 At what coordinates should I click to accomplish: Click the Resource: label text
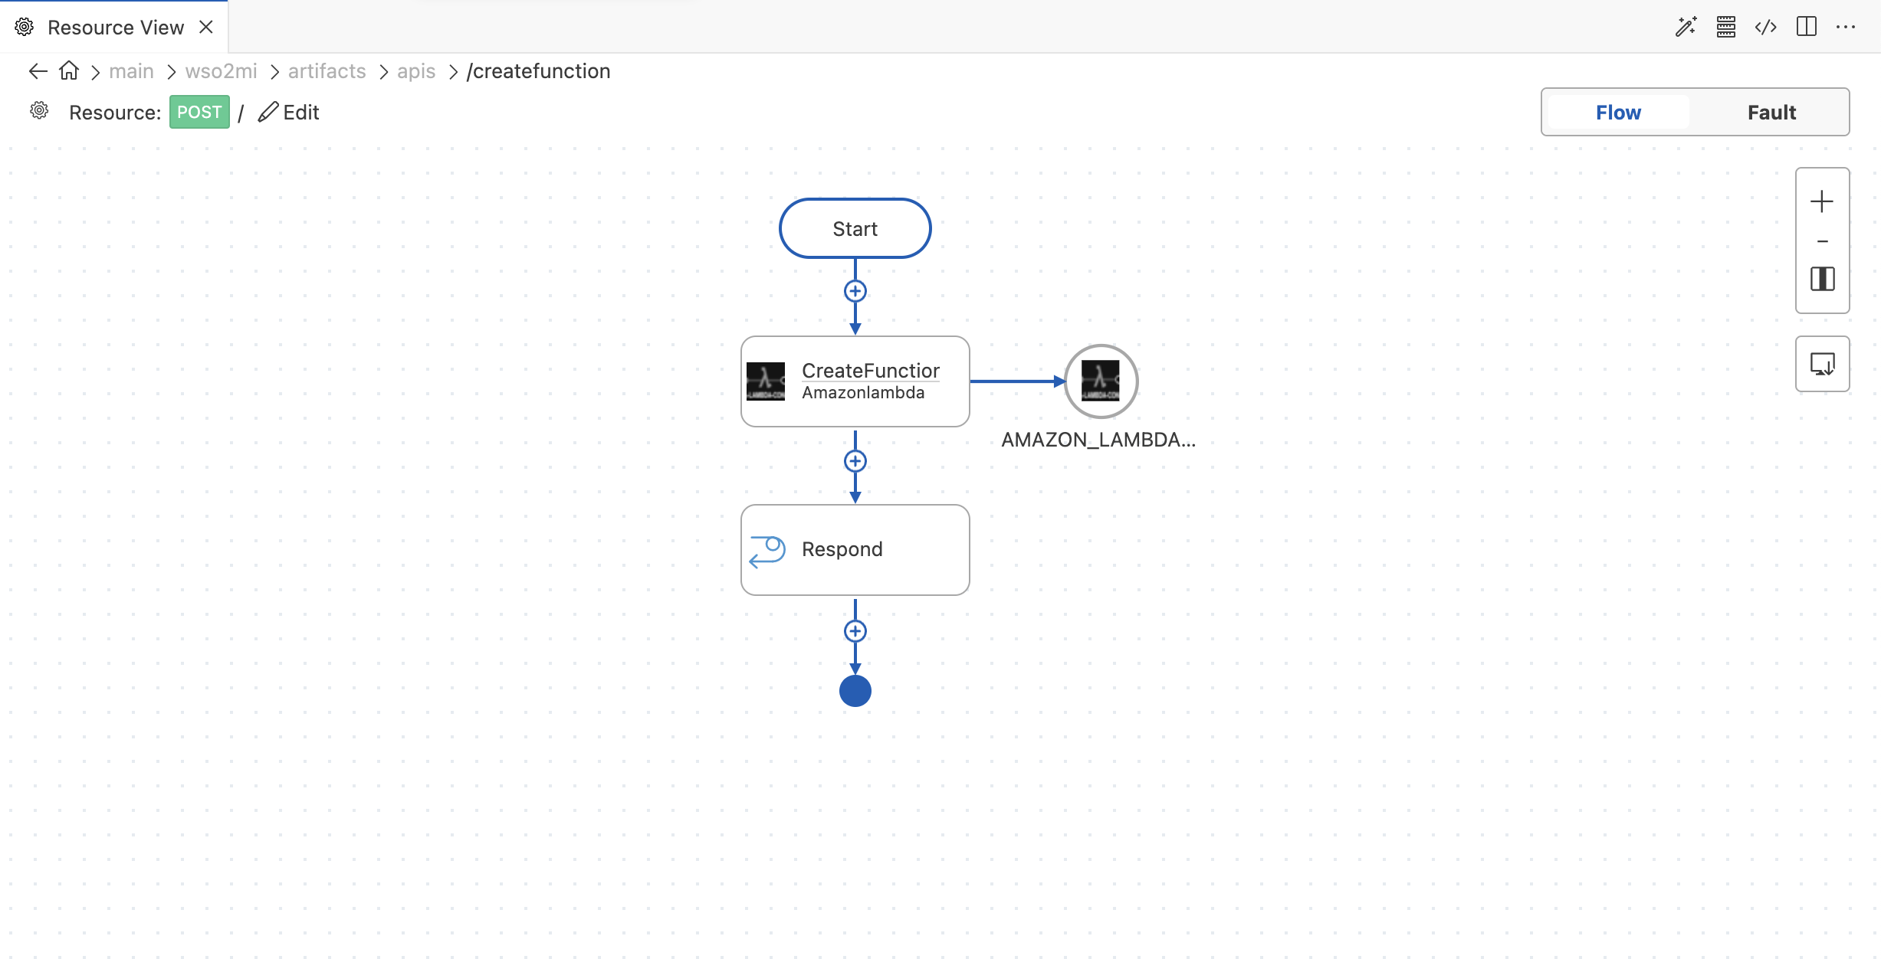click(115, 113)
